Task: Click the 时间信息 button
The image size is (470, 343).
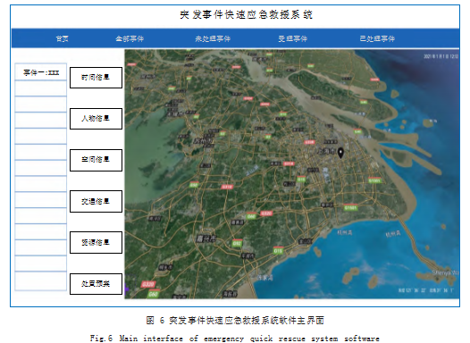Action: point(96,78)
